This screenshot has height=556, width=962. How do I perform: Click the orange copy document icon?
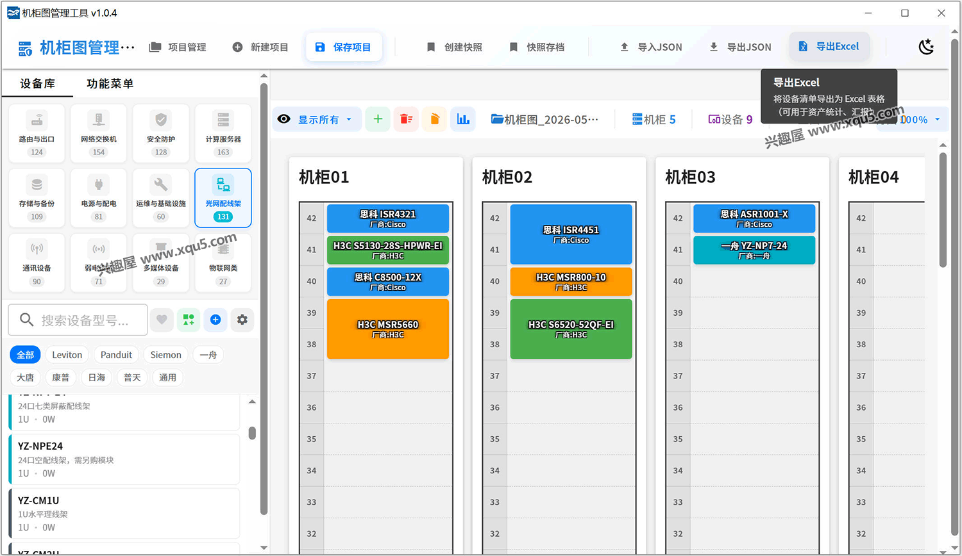(434, 119)
